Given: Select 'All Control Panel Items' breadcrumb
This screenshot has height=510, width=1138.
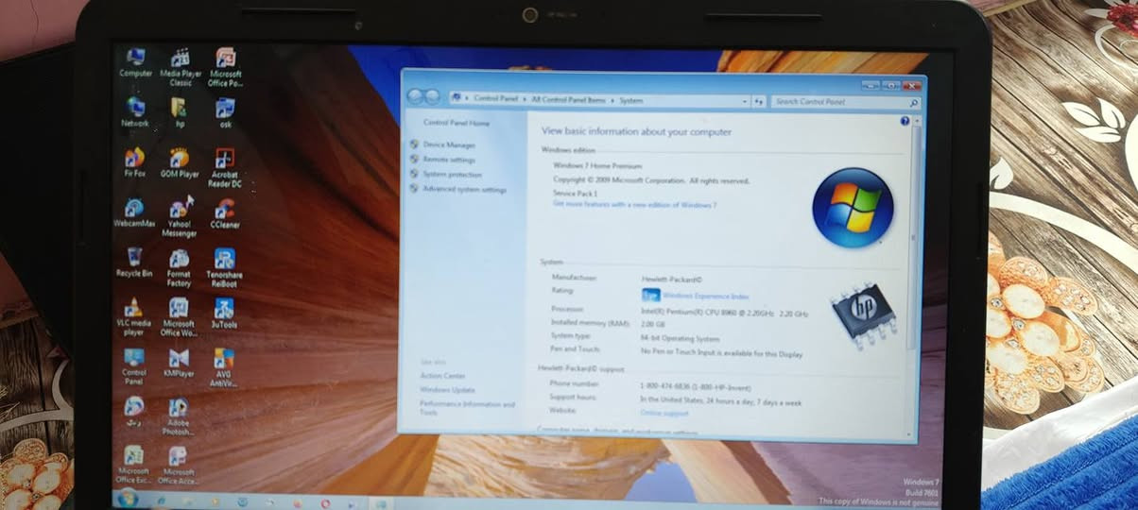Looking at the screenshot, I should click(570, 99).
